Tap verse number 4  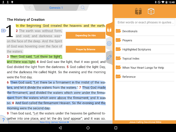coord(38,62)
